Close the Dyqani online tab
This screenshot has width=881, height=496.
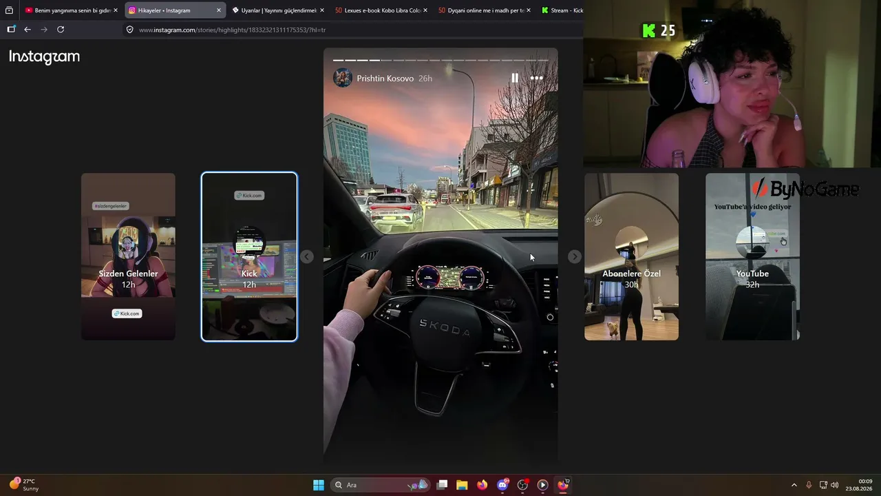tap(529, 10)
